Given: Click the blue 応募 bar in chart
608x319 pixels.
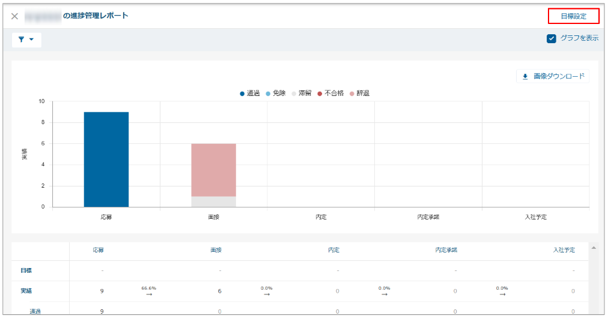Looking at the screenshot, I should coord(106,159).
